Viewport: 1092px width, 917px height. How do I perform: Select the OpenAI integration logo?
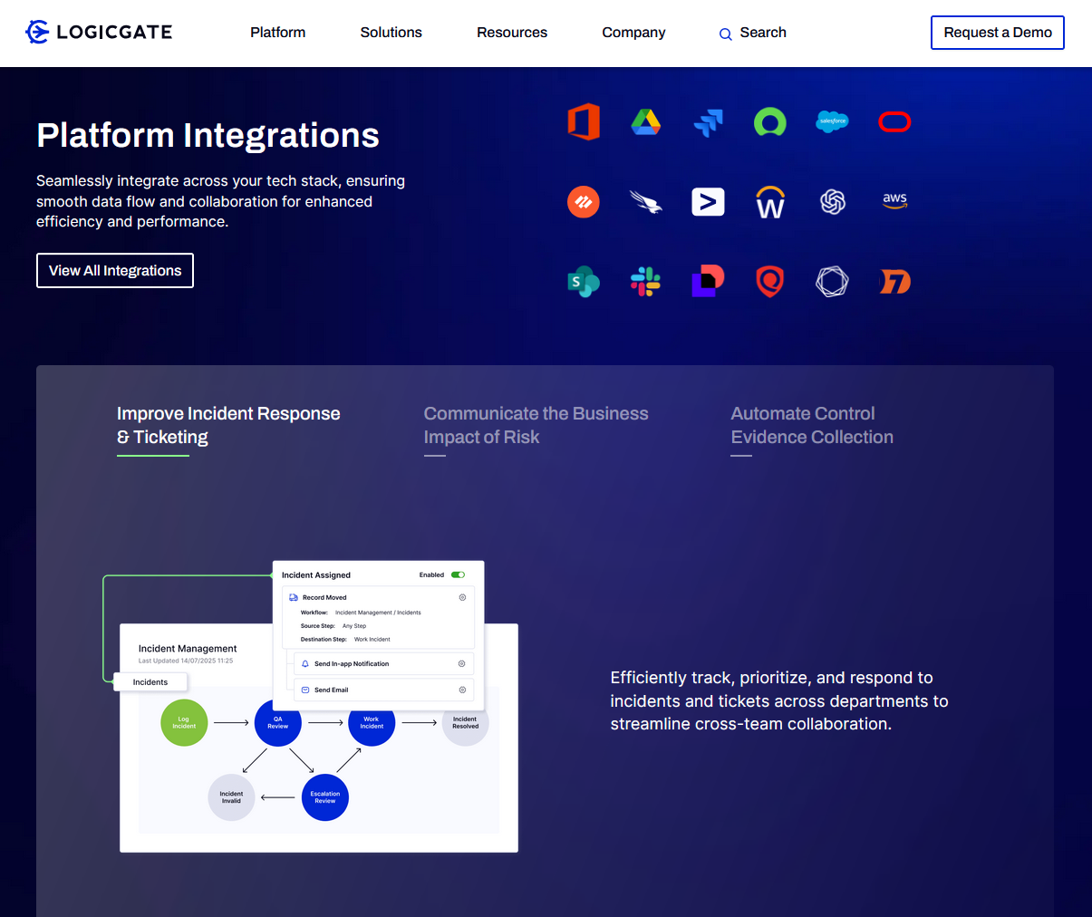[x=832, y=201]
